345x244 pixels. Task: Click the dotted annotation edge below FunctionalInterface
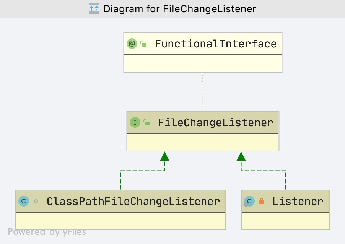tap(203, 92)
